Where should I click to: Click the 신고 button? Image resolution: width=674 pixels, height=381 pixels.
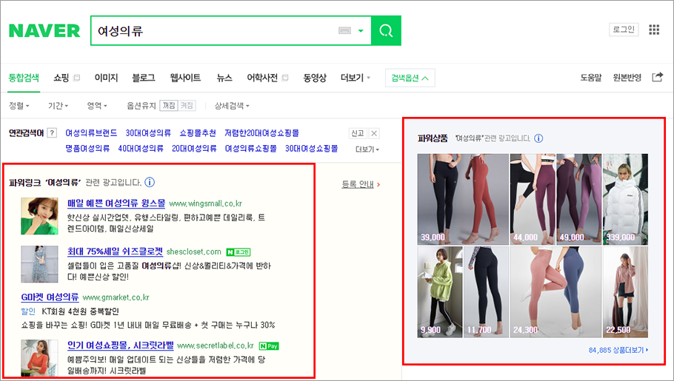[358, 133]
